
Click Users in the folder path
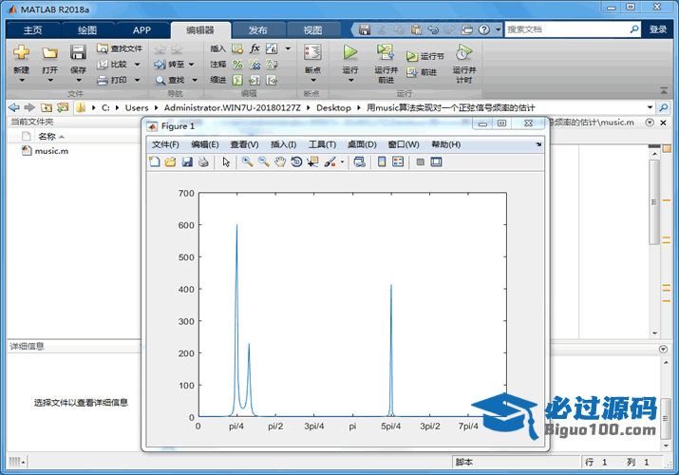click(137, 107)
